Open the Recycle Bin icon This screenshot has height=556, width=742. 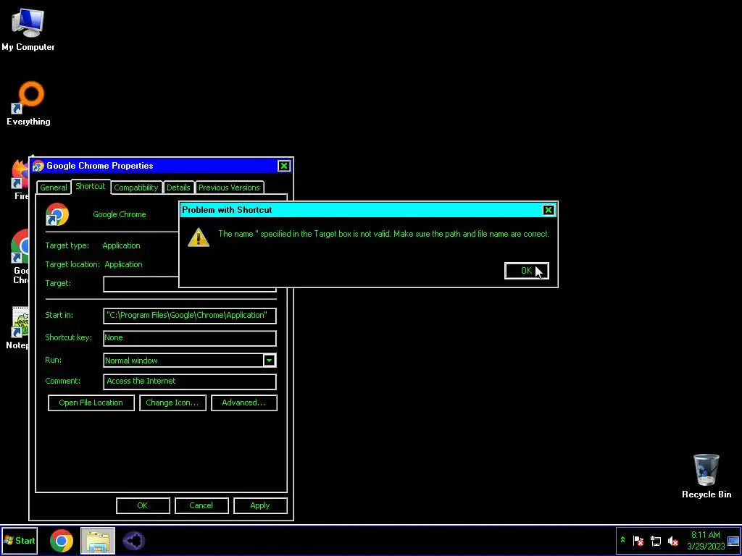tap(706, 476)
